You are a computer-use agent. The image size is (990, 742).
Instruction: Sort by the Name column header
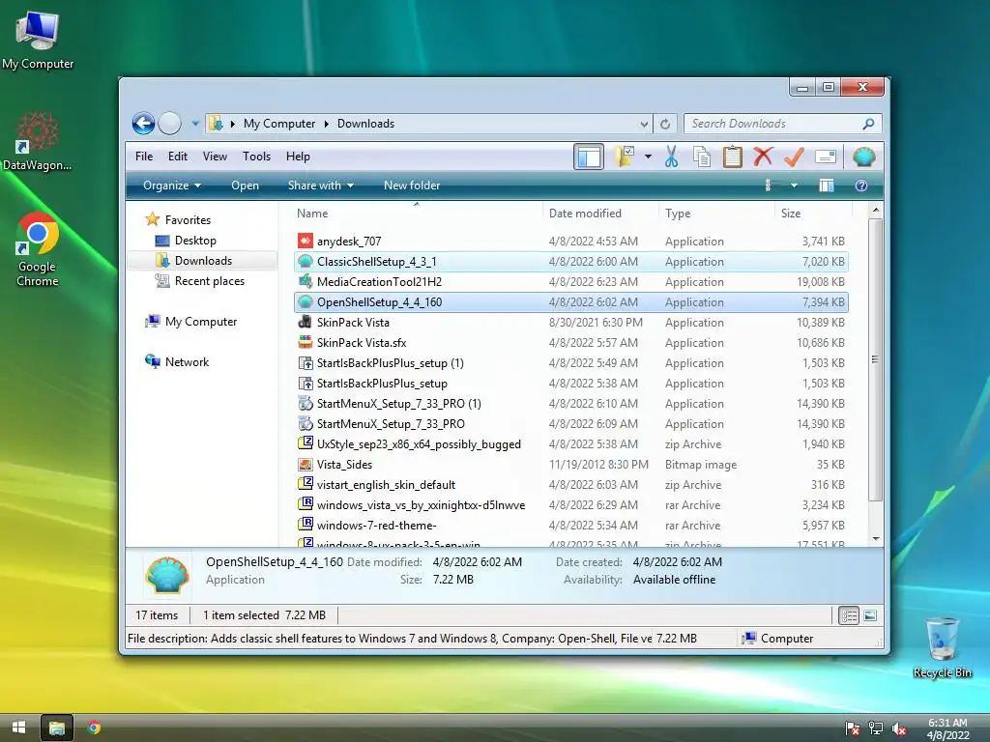pyautogui.click(x=417, y=214)
